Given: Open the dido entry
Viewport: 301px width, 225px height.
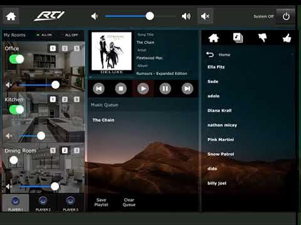Looking at the screenshot, I should pos(212,169).
